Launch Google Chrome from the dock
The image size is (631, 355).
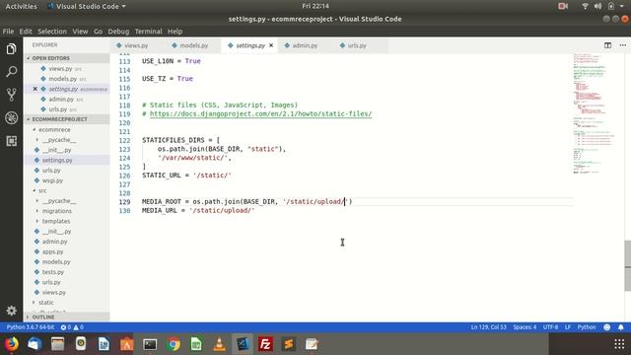tap(174, 344)
